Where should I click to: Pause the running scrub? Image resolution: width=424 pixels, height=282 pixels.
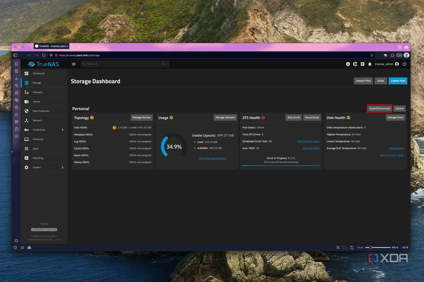coord(312,117)
